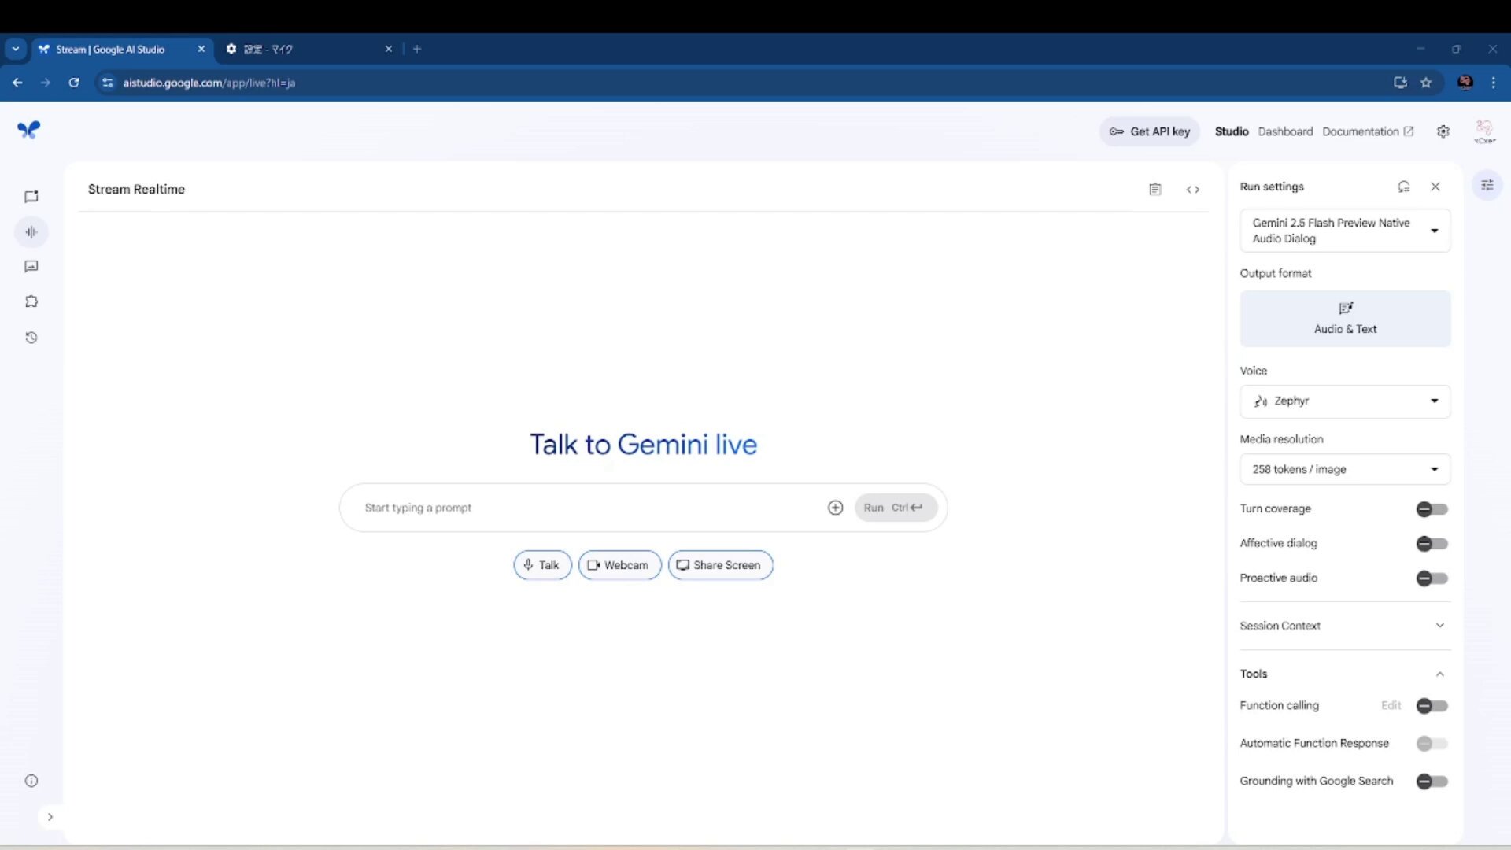Open the Gemini model dropdown
The height and width of the screenshot is (850, 1511).
(x=1345, y=231)
